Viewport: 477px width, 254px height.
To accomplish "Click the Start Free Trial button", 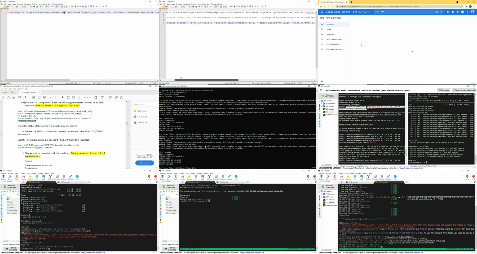I will (x=144, y=163).
